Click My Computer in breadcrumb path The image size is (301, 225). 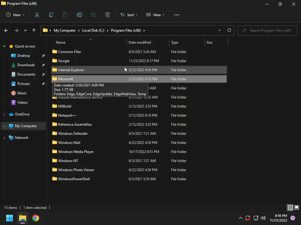tap(64, 30)
